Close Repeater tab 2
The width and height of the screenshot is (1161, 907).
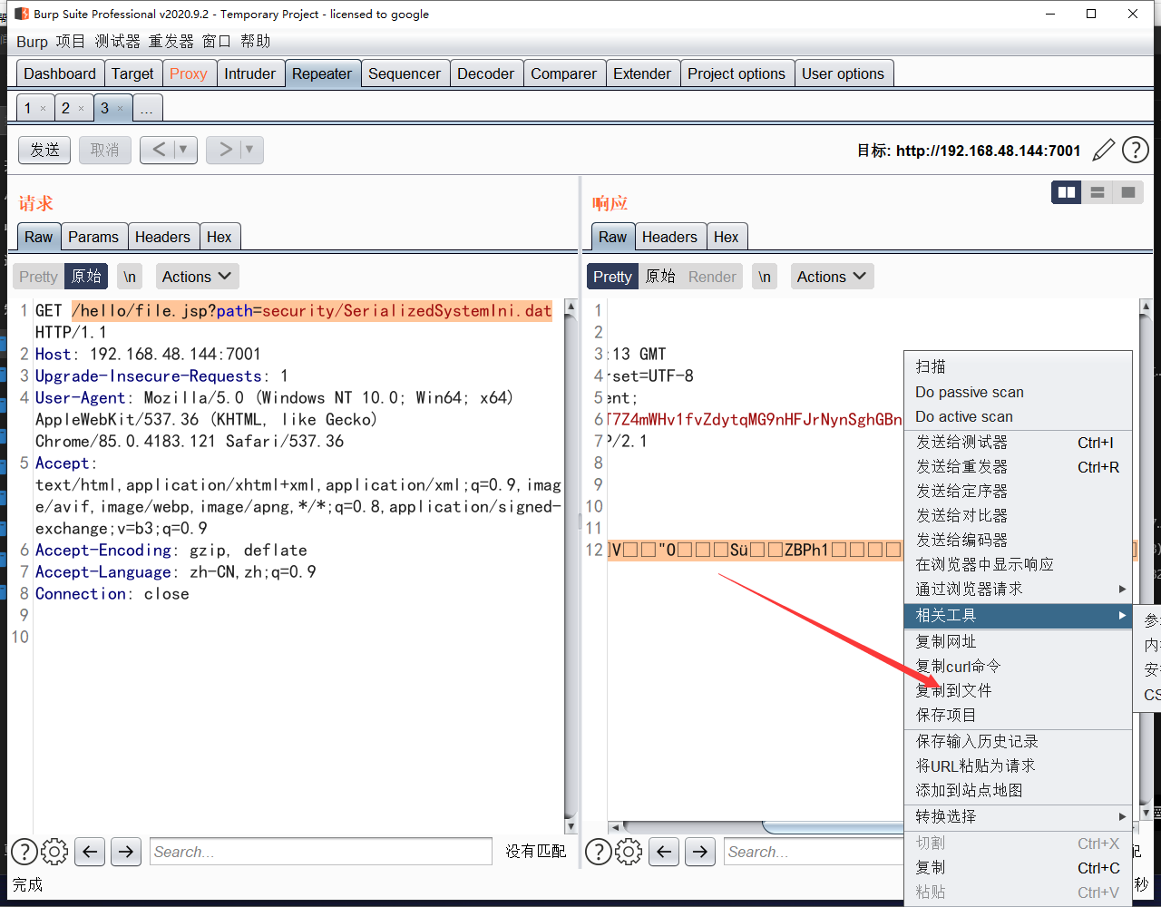point(81,108)
